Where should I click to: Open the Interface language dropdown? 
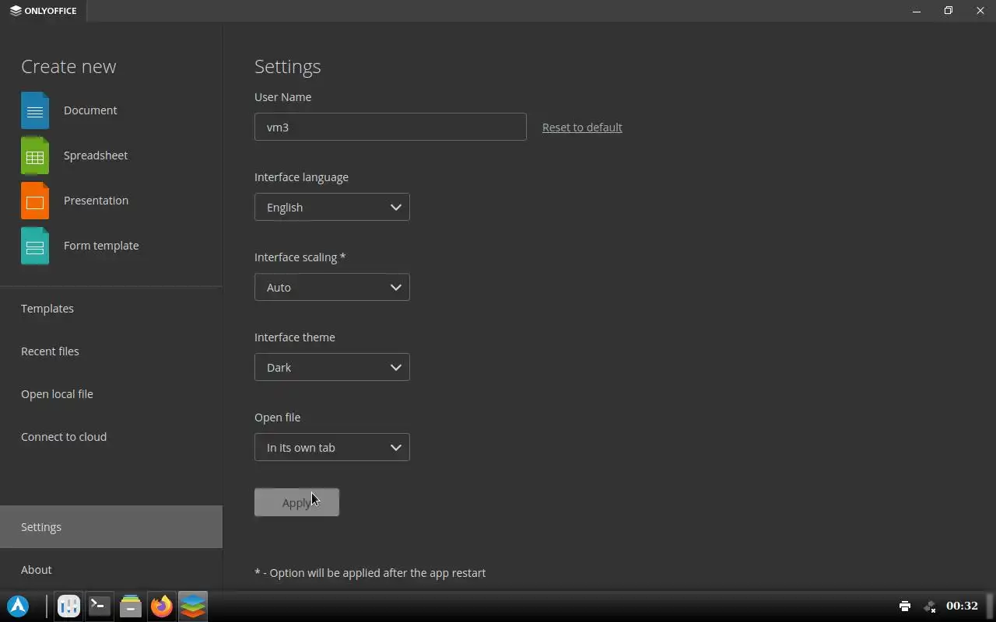coord(332,207)
